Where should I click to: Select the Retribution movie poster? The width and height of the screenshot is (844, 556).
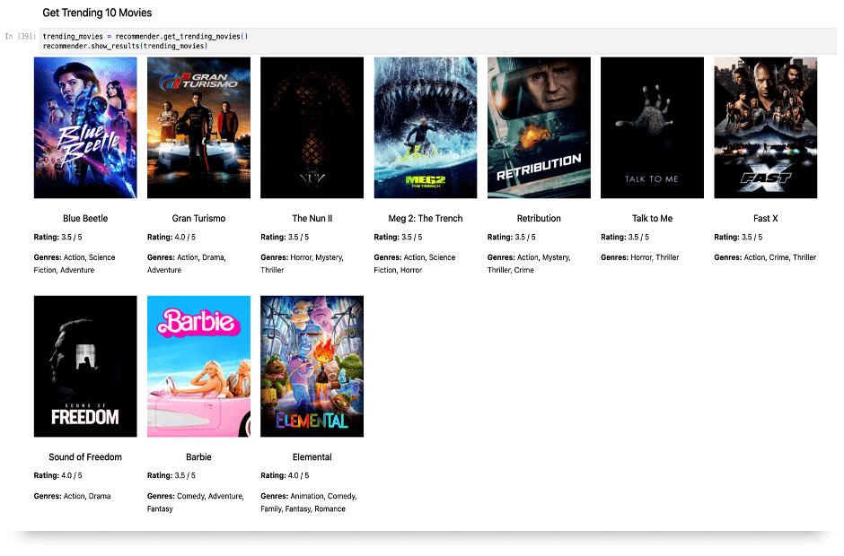(x=539, y=127)
